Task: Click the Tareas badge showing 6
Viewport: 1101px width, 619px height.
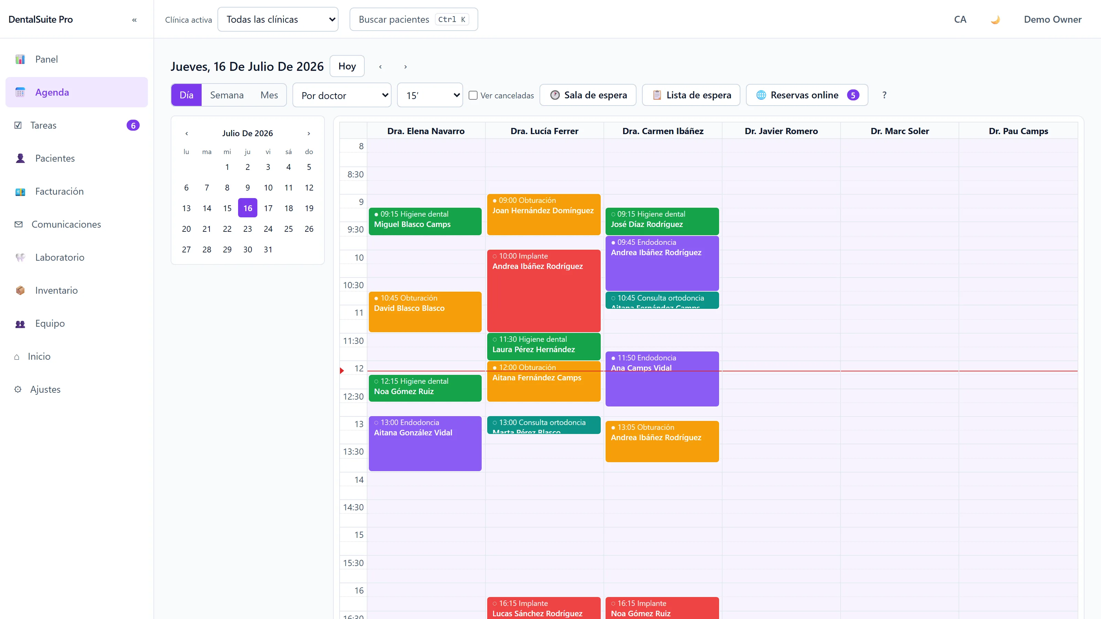Action: click(133, 125)
